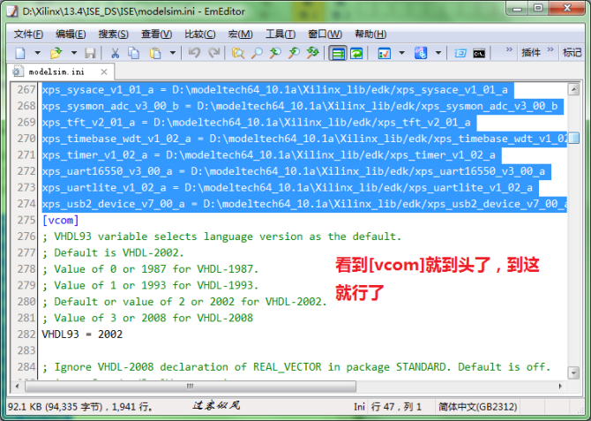Open the 文件(F) menu
Screen dimensions: 591x421
pos(28,34)
